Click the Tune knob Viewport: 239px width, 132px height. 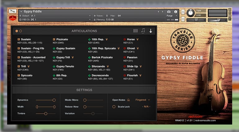coord(191,13)
